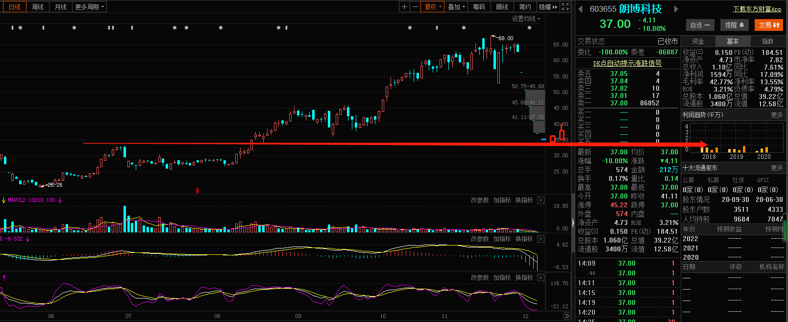Image resolution: width=788 pixels, height=322 pixels.
Task: Open the 设置均线 moving average dropdown
Action: pyautogui.click(x=526, y=19)
